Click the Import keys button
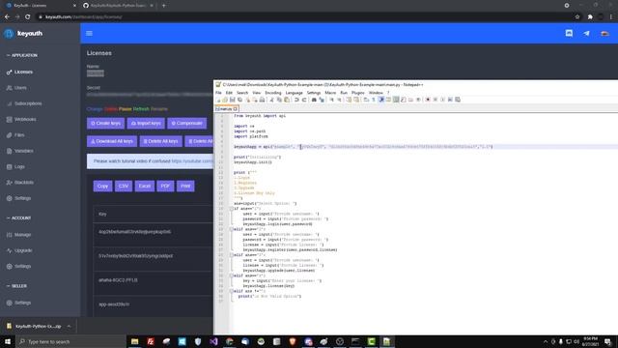The image size is (618, 348). 146,123
